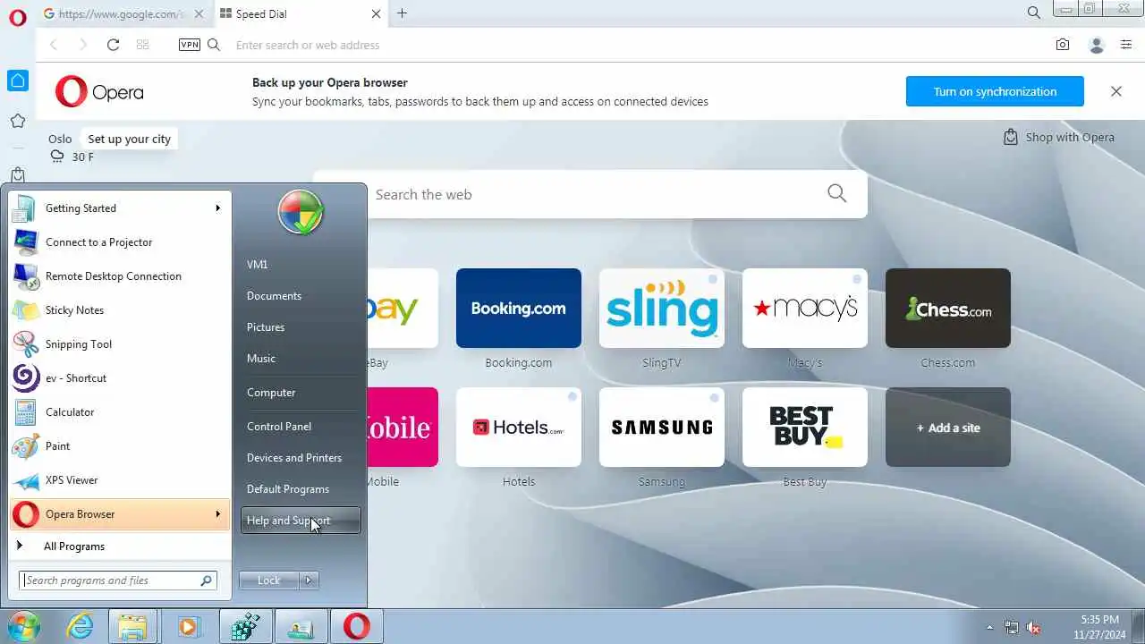Show hidden tray icons arrow
Screen dimensions: 1145x644
point(989,627)
